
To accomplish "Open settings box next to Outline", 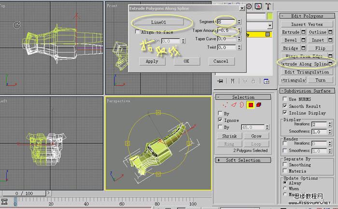I will click(x=330, y=32).
